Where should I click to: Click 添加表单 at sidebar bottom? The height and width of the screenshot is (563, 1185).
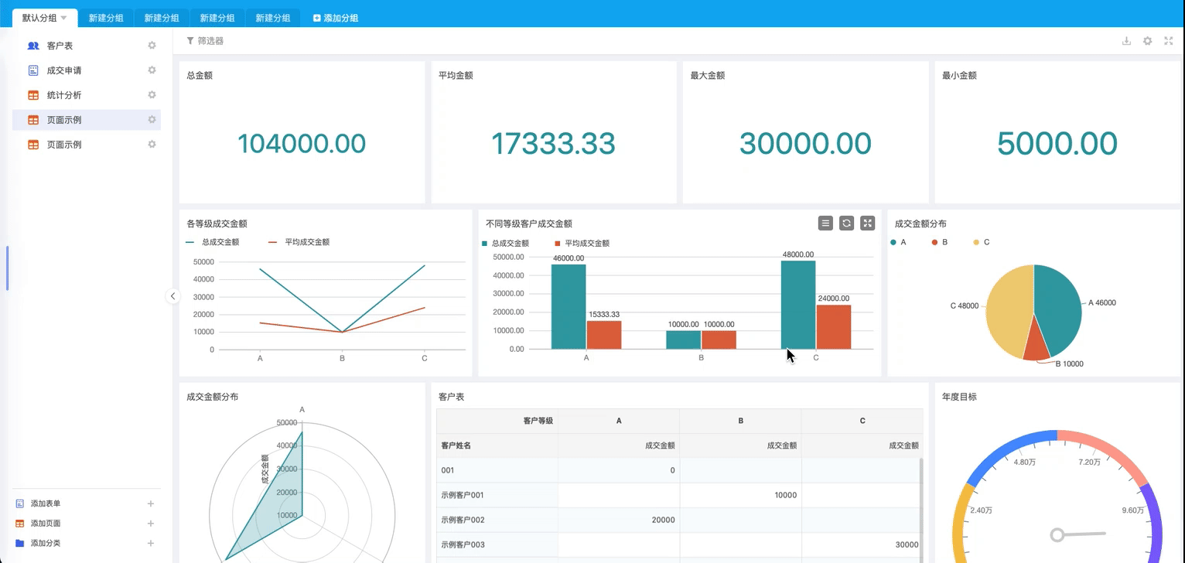click(46, 503)
